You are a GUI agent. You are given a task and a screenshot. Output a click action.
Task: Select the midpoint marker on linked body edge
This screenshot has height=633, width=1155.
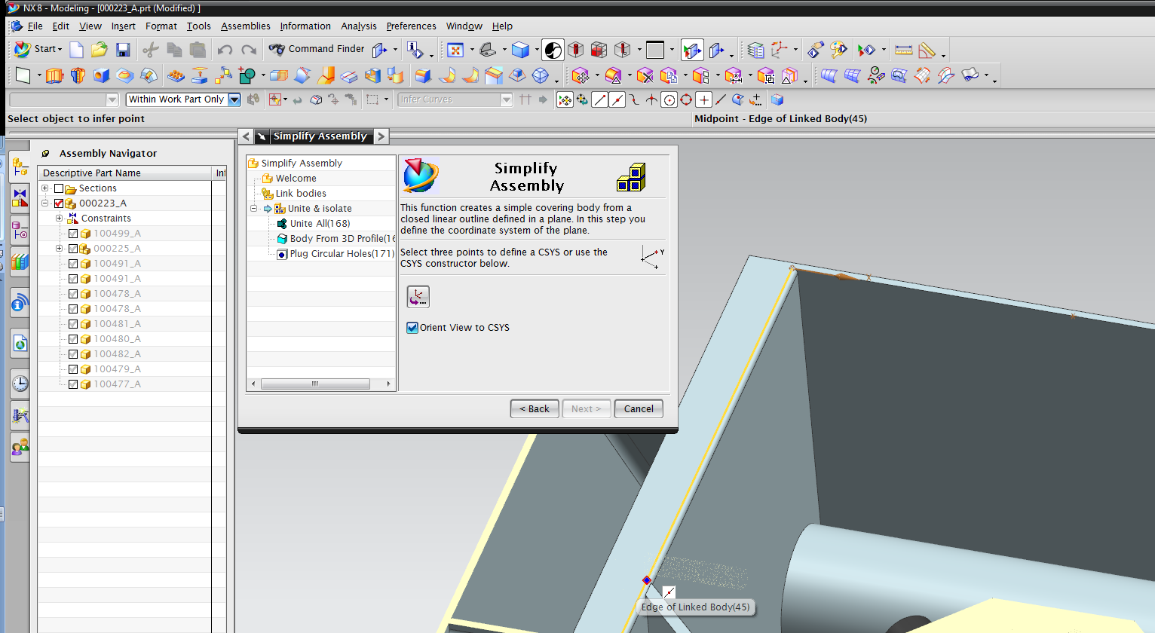click(x=647, y=580)
